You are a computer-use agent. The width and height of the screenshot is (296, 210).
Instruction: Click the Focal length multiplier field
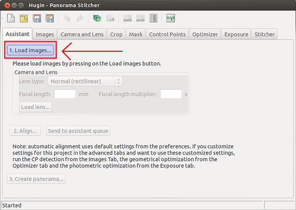(171, 94)
